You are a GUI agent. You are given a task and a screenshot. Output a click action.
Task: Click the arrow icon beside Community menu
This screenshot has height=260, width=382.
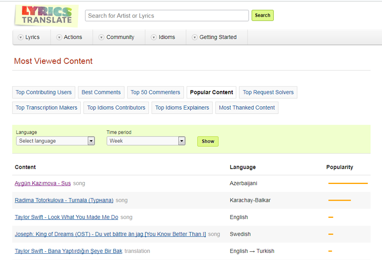(x=101, y=37)
